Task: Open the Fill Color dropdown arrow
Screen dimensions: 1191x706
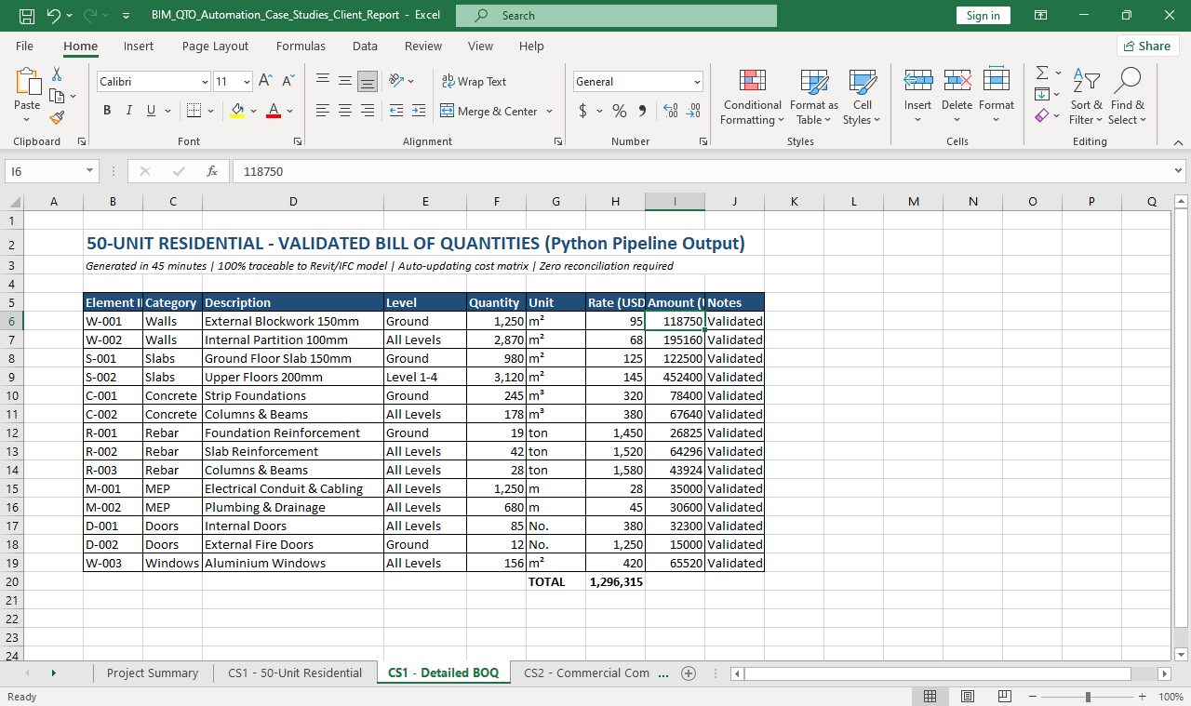Action: [254, 111]
